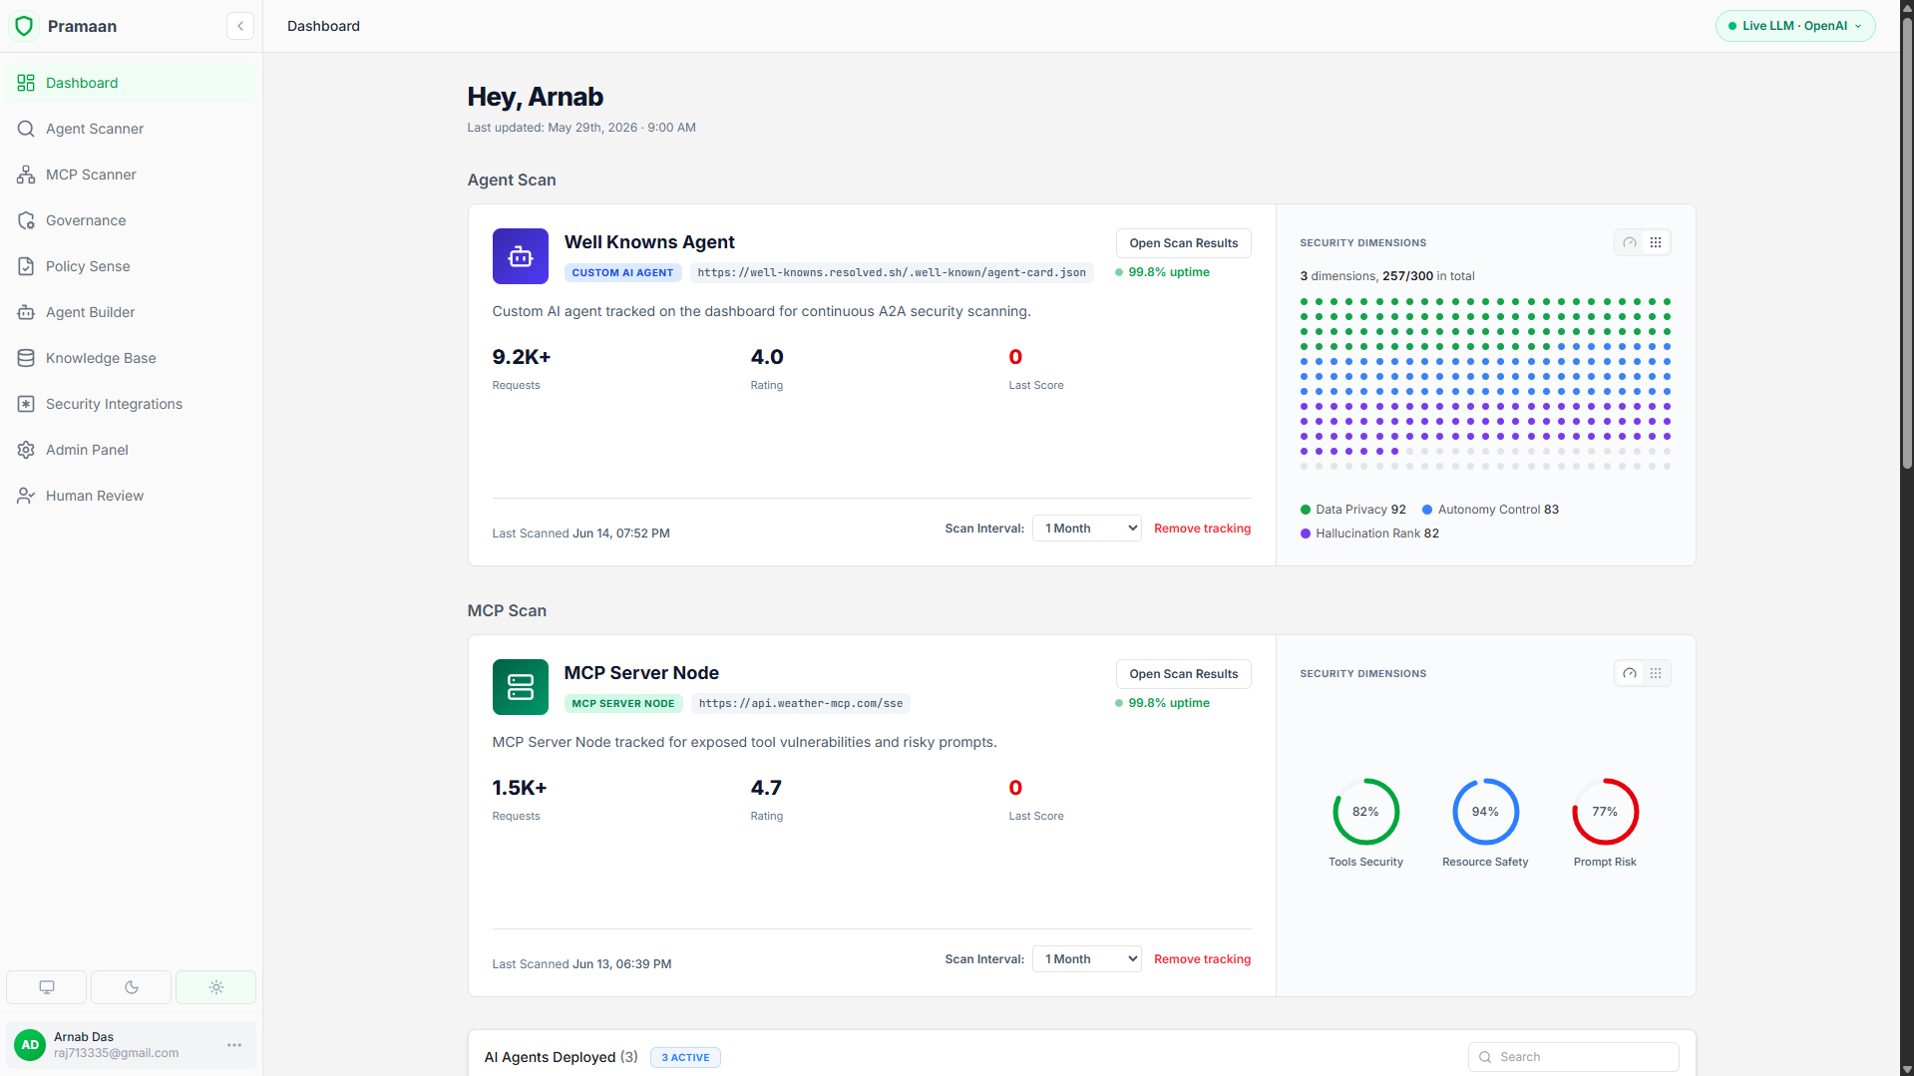Image resolution: width=1914 pixels, height=1076 pixels.
Task: Open MCP Scanner from the sidebar
Action: [x=131, y=175]
